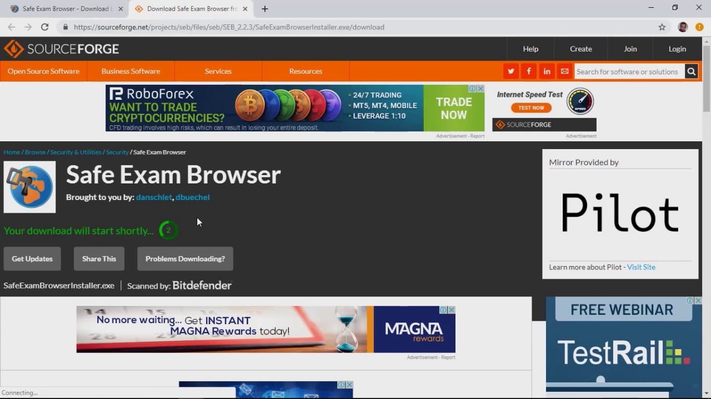Close the MAGNA Rewards ad
The width and height of the screenshot is (711, 399).
click(x=452, y=310)
